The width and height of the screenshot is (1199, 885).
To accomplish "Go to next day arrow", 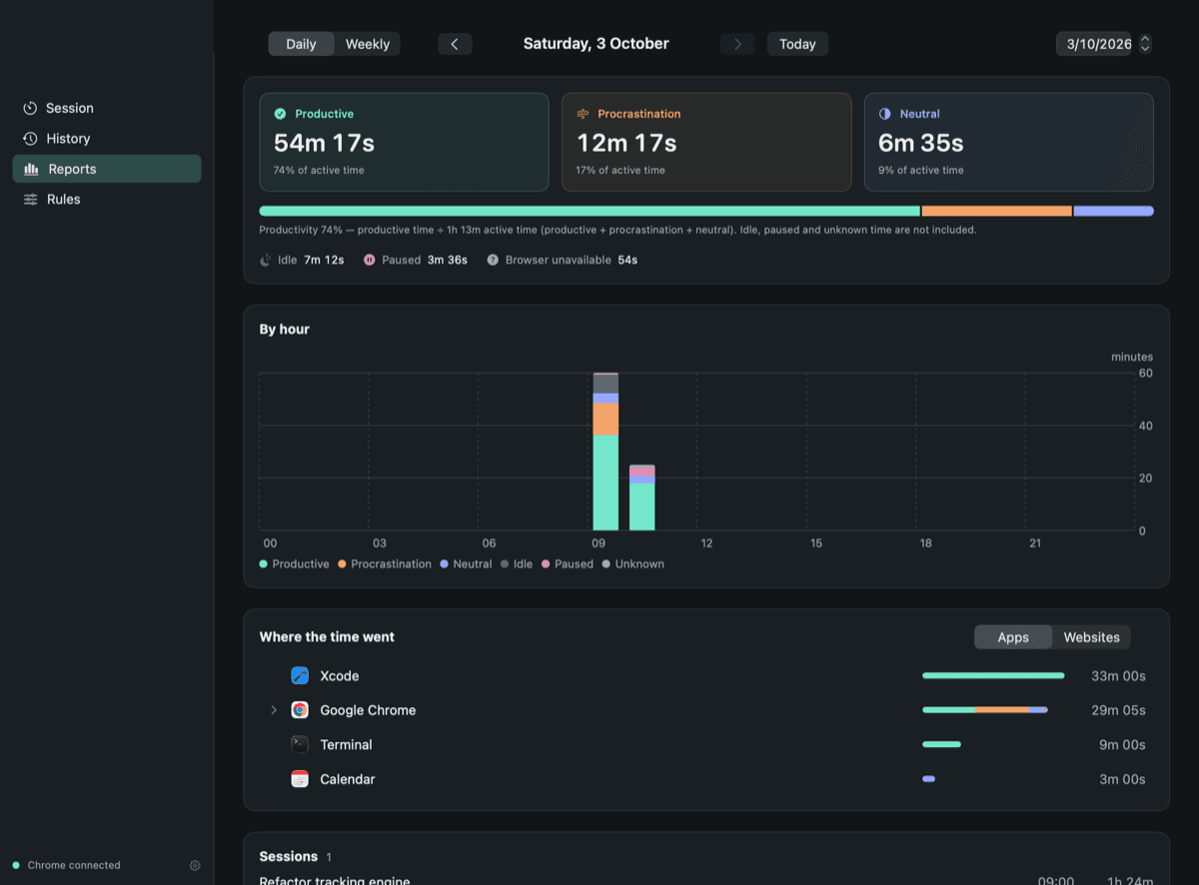I will [x=737, y=44].
